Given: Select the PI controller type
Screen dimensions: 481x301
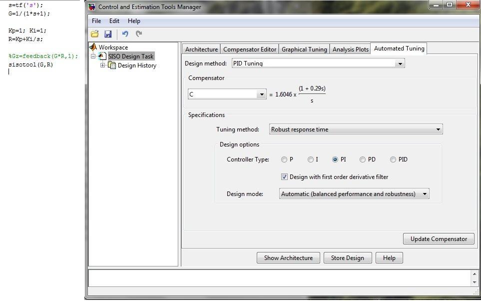Looking at the screenshot, I should tap(335, 159).
